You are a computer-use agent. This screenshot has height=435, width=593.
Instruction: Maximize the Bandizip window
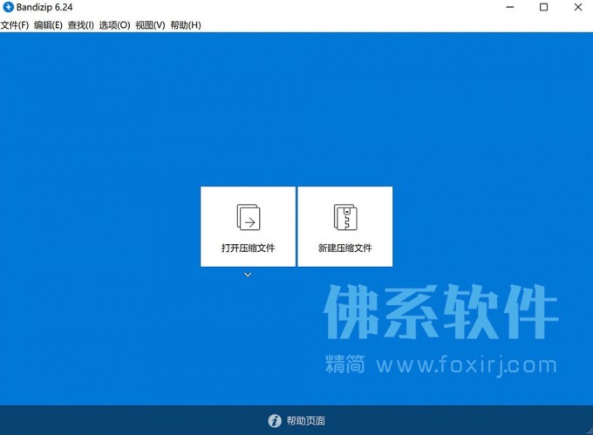(543, 8)
